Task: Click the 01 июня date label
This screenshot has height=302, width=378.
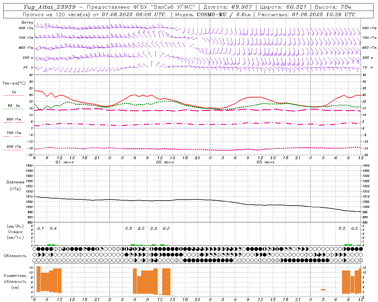Action: coord(65,162)
